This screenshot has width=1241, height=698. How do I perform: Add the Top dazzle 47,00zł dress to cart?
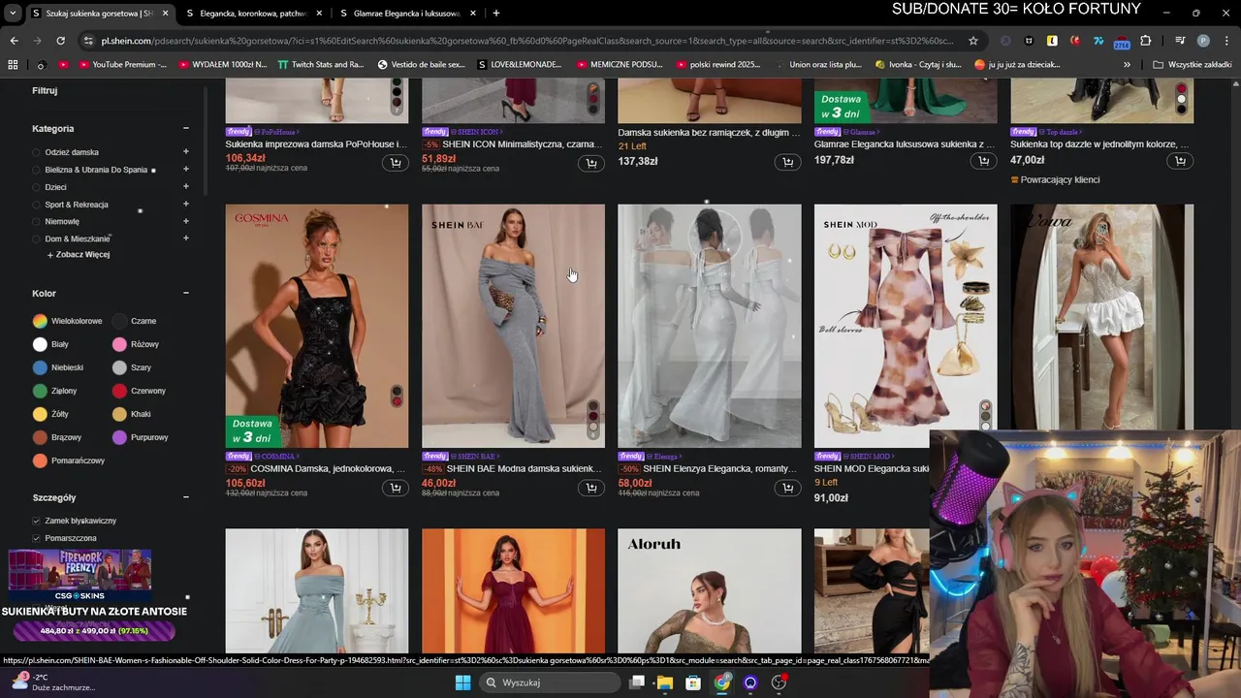pyautogui.click(x=1180, y=161)
